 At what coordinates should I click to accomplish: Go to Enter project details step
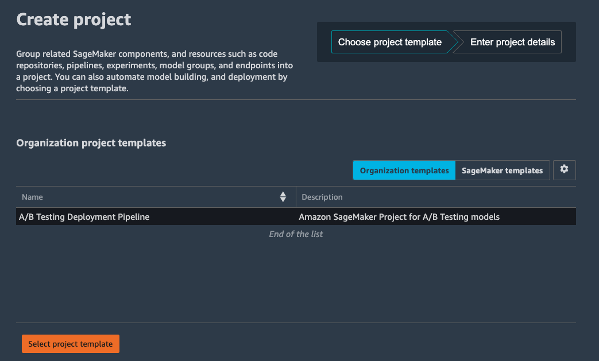[x=512, y=42]
